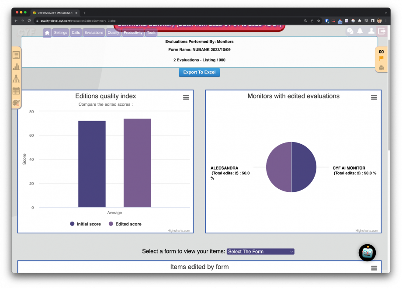Open the calendar sidebar icon

[16, 90]
